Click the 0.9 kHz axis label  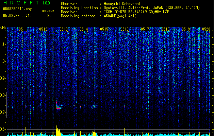pos(3,78)
